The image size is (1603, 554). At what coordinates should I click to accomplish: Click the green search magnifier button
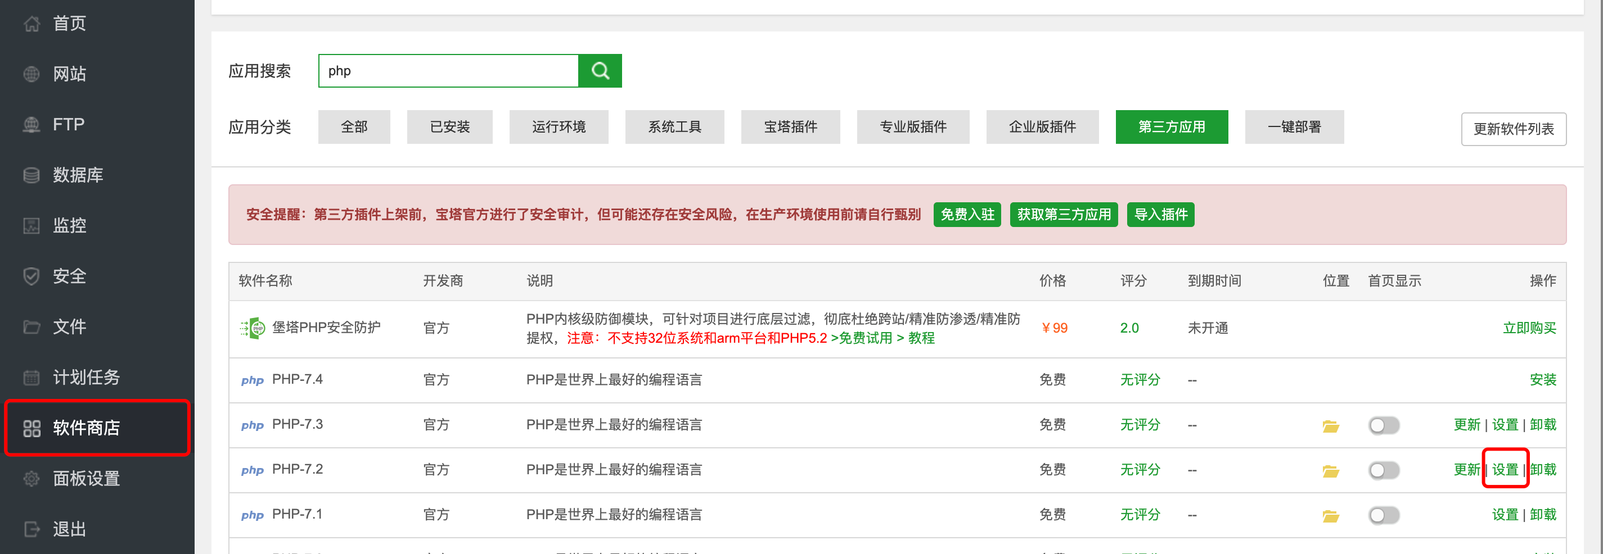point(600,71)
